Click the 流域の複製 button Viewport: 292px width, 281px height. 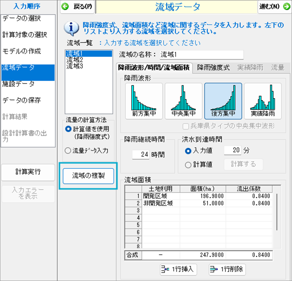pyautogui.click(x=88, y=175)
